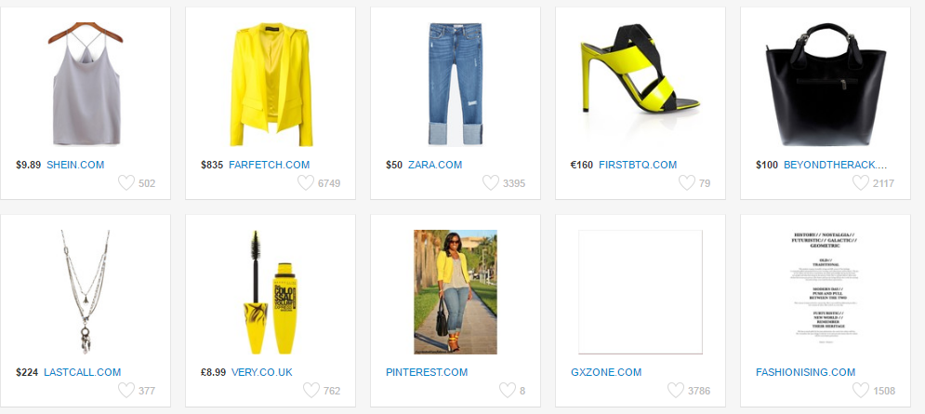Open the LASTCALL.COM link
This screenshot has height=414, width=925.
pyautogui.click(x=83, y=372)
